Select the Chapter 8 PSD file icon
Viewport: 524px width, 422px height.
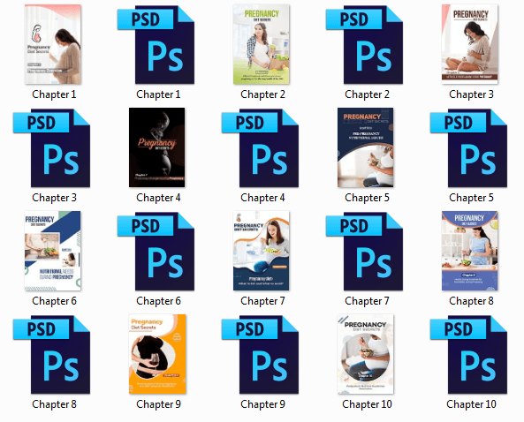52,355
